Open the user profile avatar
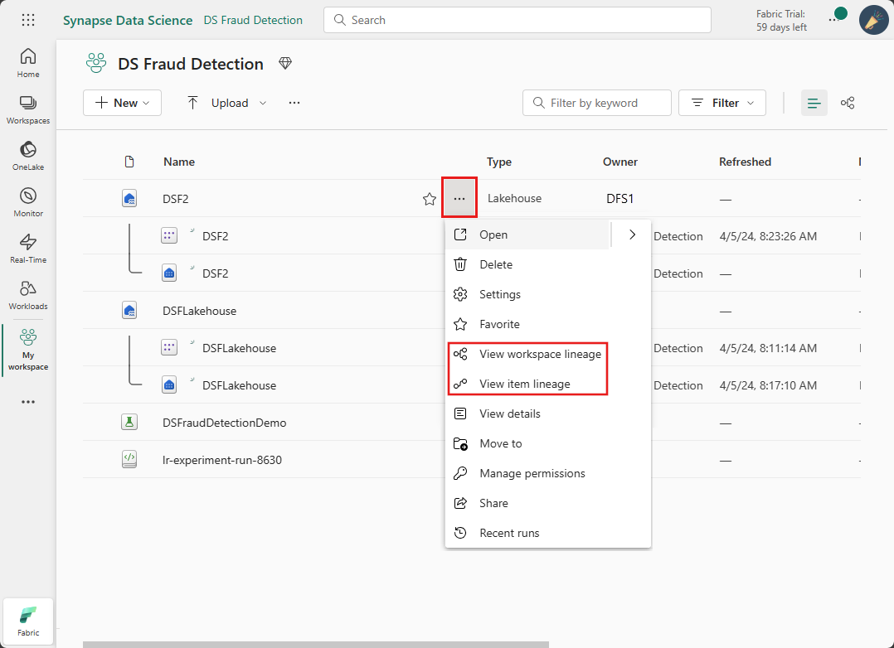The width and height of the screenshot is (894, 648). 873,21
